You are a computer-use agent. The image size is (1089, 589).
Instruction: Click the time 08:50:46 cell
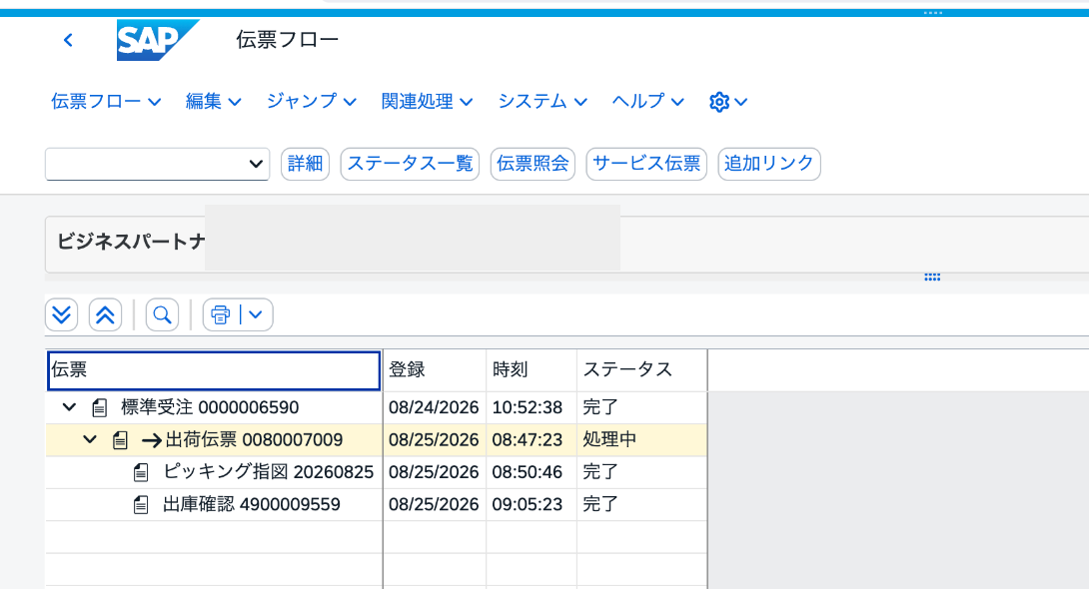[532, 472]
